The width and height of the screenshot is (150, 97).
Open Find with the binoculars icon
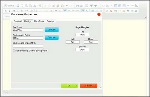(77, 6)
